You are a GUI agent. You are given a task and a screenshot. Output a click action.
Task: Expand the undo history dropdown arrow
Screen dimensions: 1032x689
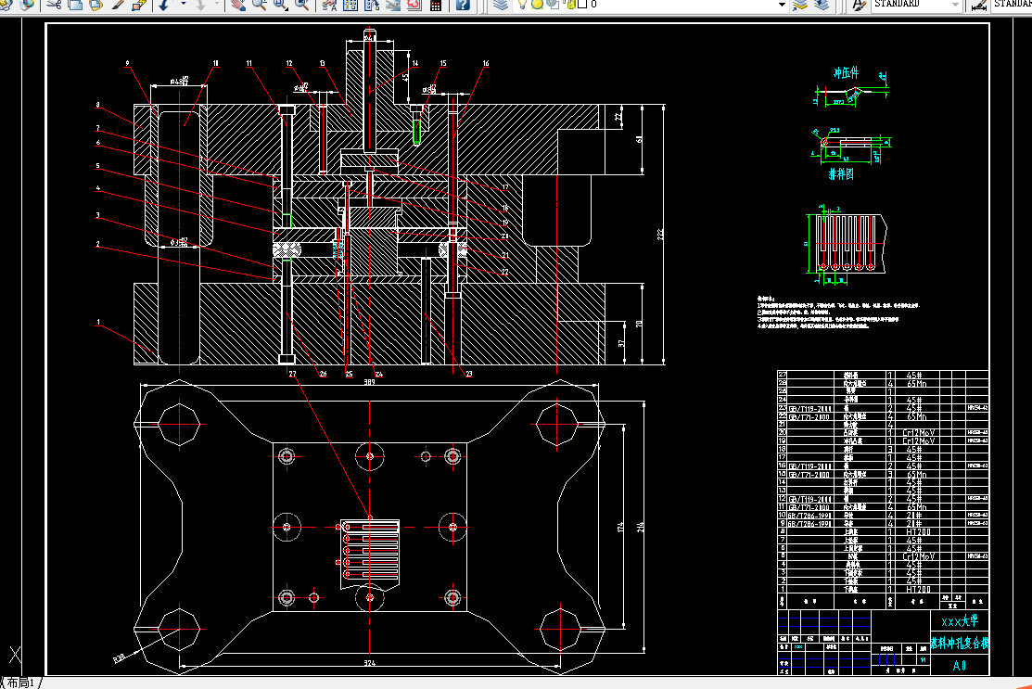point(183,5)
